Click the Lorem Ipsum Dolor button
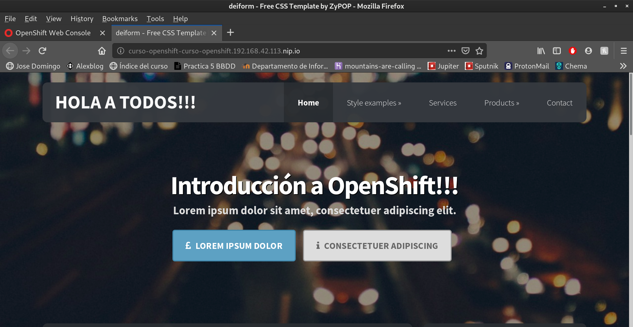This screenshot has width=633, height=327. click(x=234, y=246)
